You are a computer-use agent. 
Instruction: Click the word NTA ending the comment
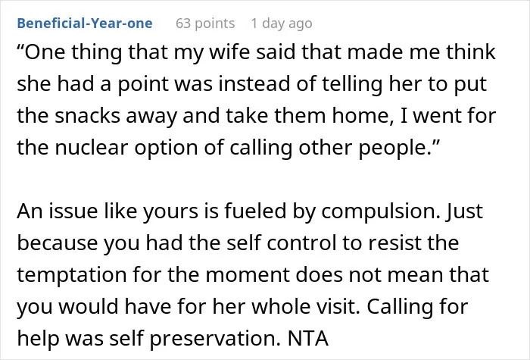[x=308, y=338]
